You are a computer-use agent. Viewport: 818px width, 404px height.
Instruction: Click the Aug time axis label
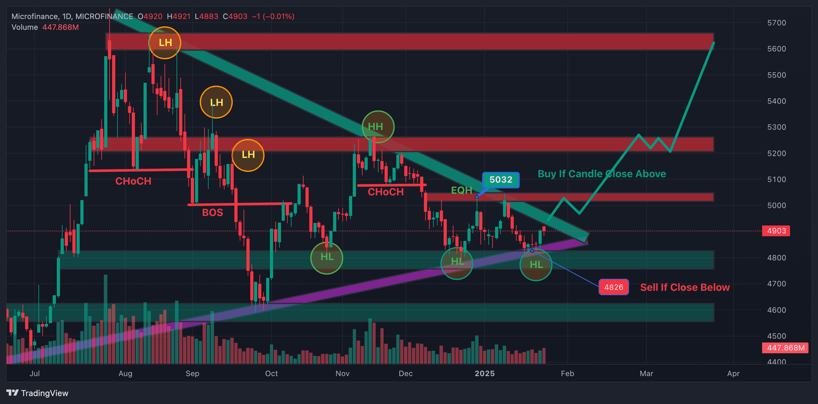125,373
